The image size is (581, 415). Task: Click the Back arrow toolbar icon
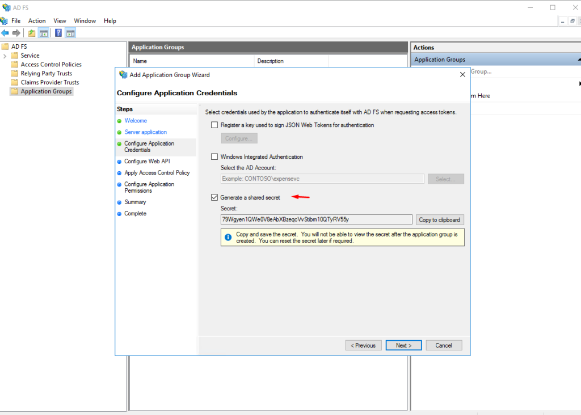click(5, 33)
